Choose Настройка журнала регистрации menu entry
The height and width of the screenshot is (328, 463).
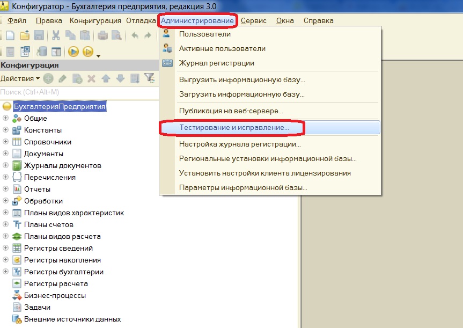click(269, 144)
